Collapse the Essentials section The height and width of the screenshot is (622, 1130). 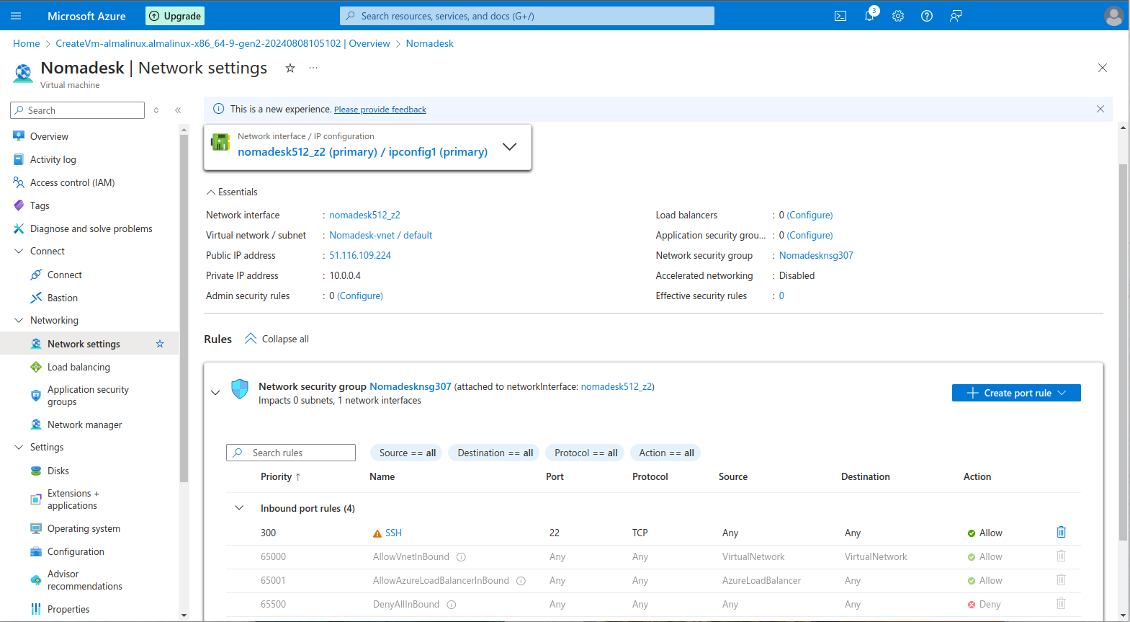(x=211, y=192)
